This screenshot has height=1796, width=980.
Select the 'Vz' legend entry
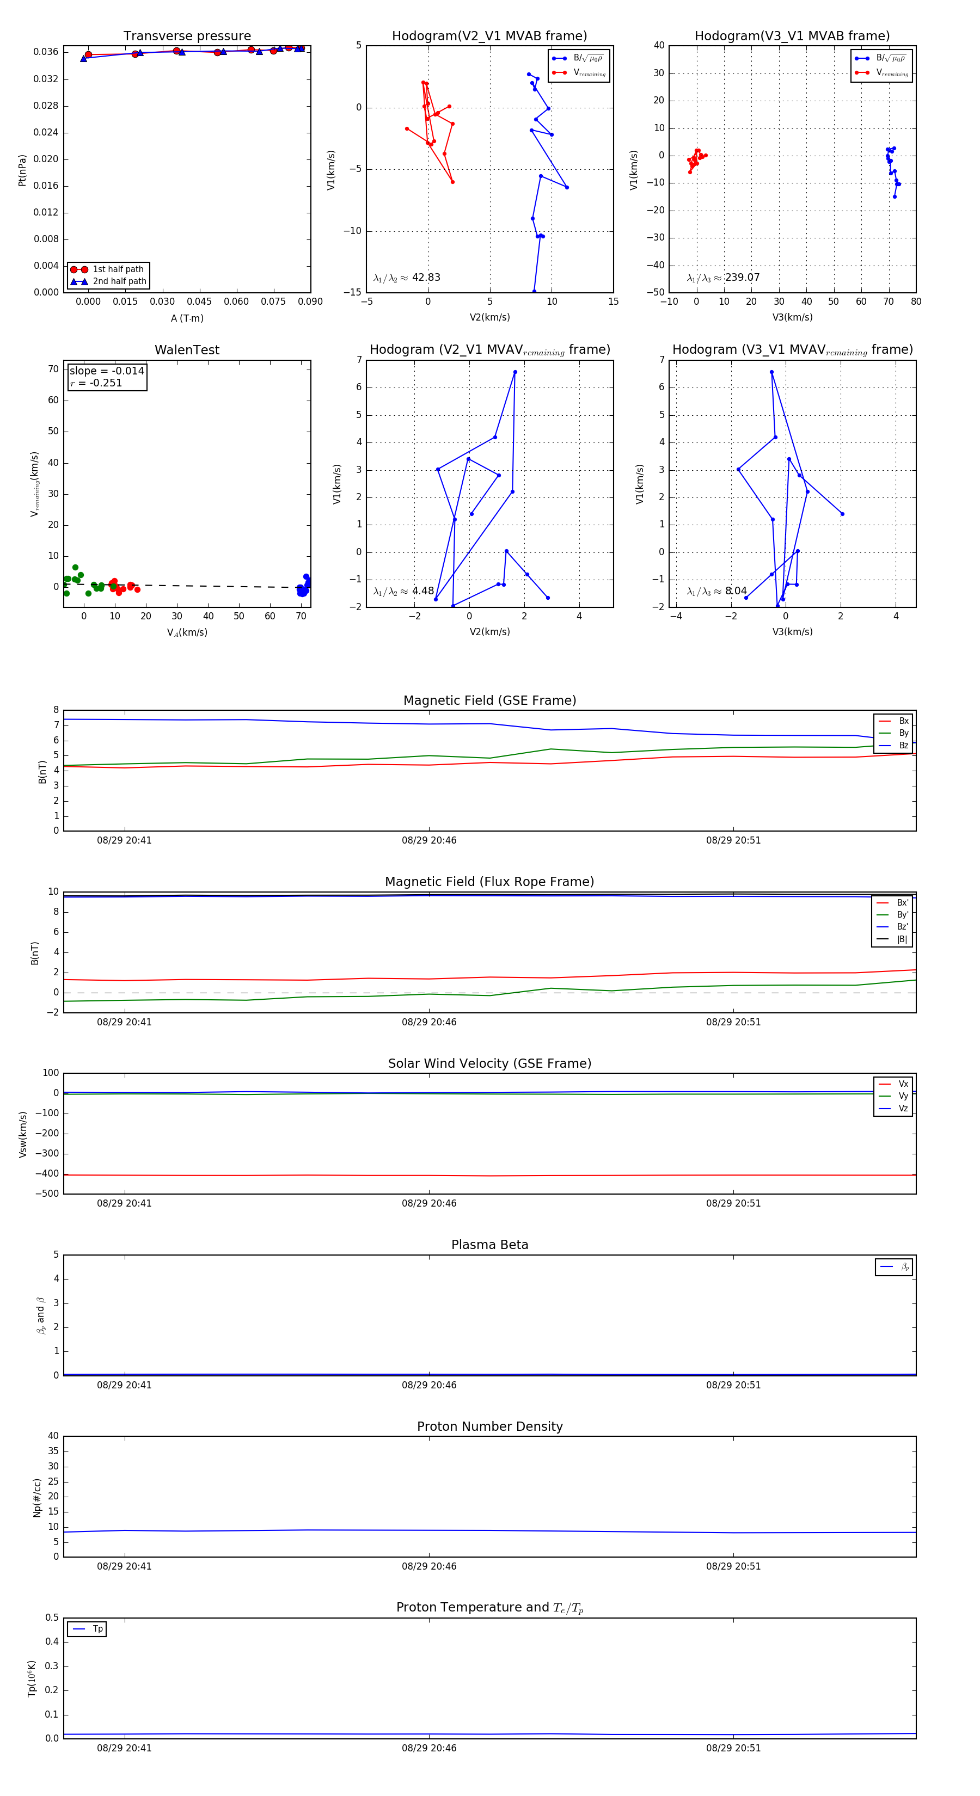click(894, 1109)
